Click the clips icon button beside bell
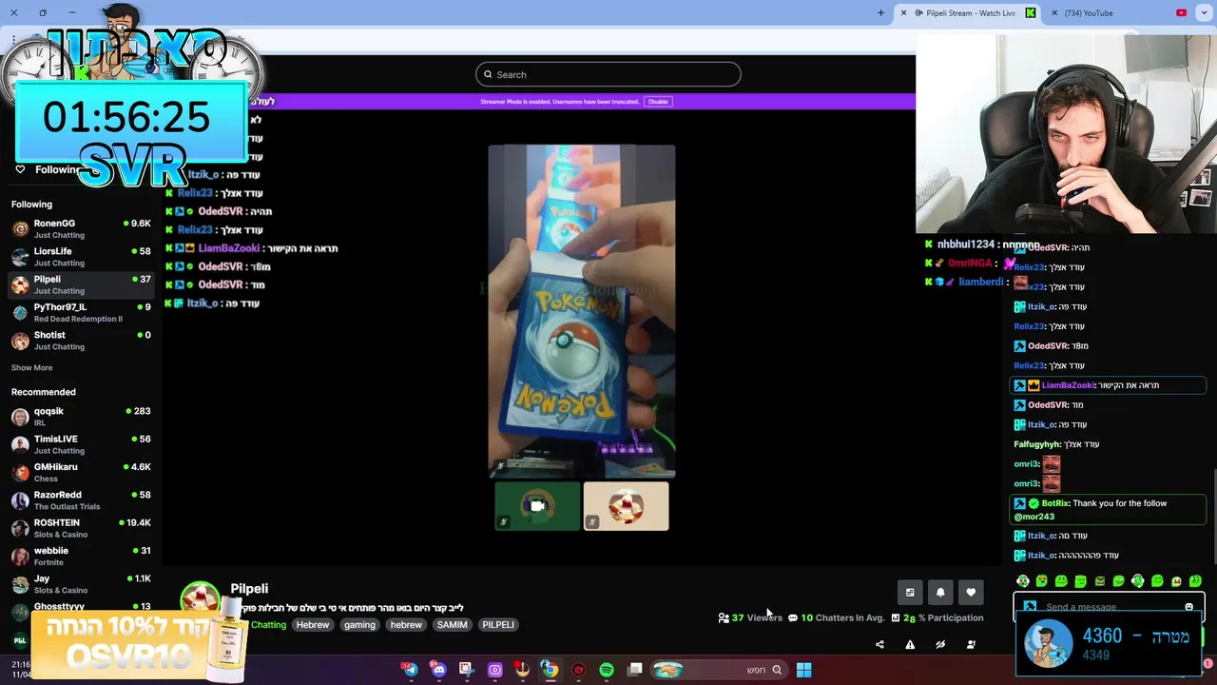 pos(910,593)
